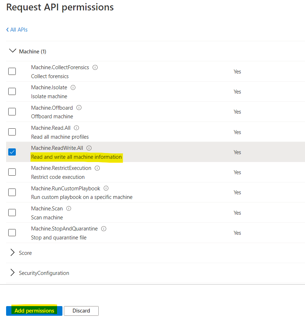Click info icon next to Machine.ReadWrite.All
The height and width of the screenshot is (319, 305).
(x=89, y=148)
